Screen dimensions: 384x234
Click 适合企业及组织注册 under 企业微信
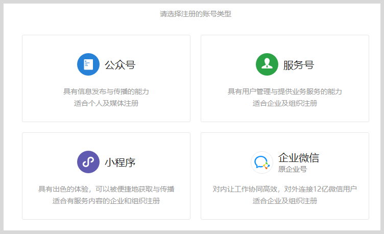point(285,201)
